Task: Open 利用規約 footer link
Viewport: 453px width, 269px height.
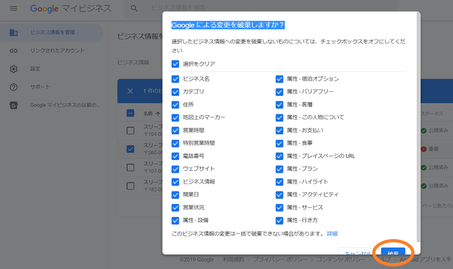Action: point(233,259)
